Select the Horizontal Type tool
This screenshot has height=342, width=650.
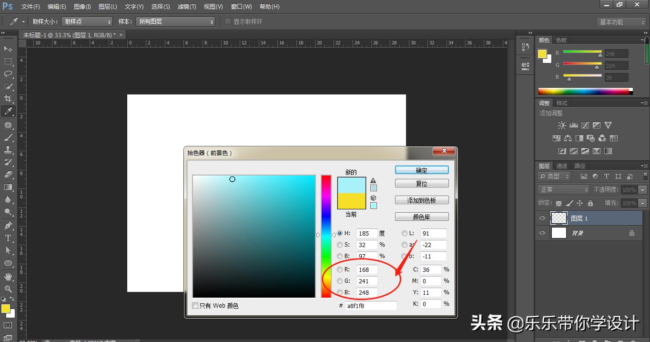tap(8, 238)
